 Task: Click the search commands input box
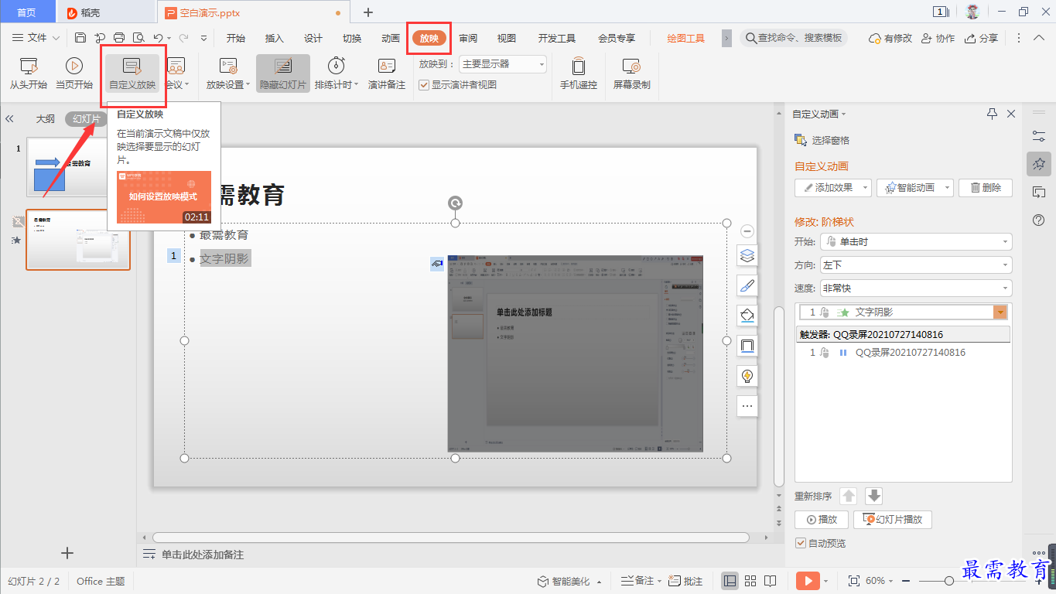794,38
